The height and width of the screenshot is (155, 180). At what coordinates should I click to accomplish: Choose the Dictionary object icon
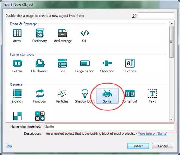pyautogui.click(x=40, y=33)
